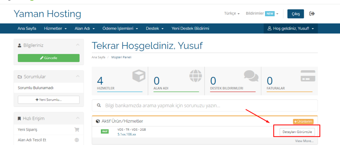340x145 pixels.
Task: Click the VDS - TR - VDS - 2GB text
Action: (x=131, y=130)
